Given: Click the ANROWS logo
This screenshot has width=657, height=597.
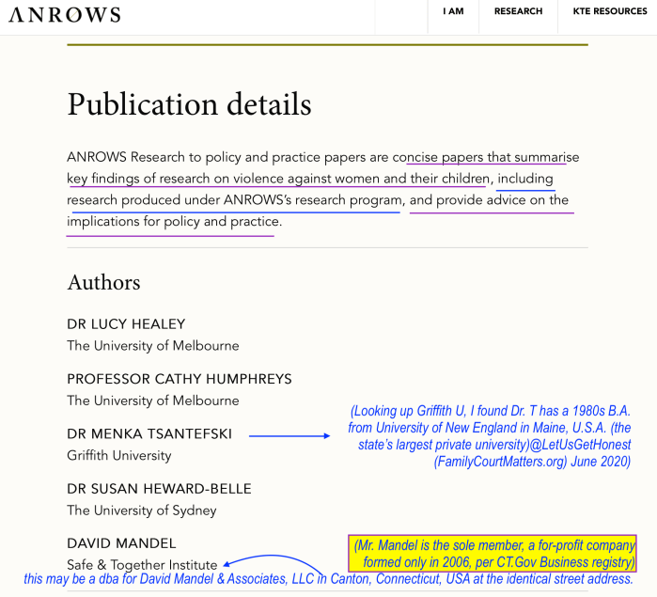Looking at the screenshot, I should tap(65, 15).
